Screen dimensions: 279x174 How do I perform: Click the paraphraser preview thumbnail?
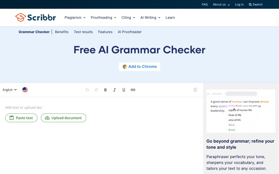tap(241, 111)
